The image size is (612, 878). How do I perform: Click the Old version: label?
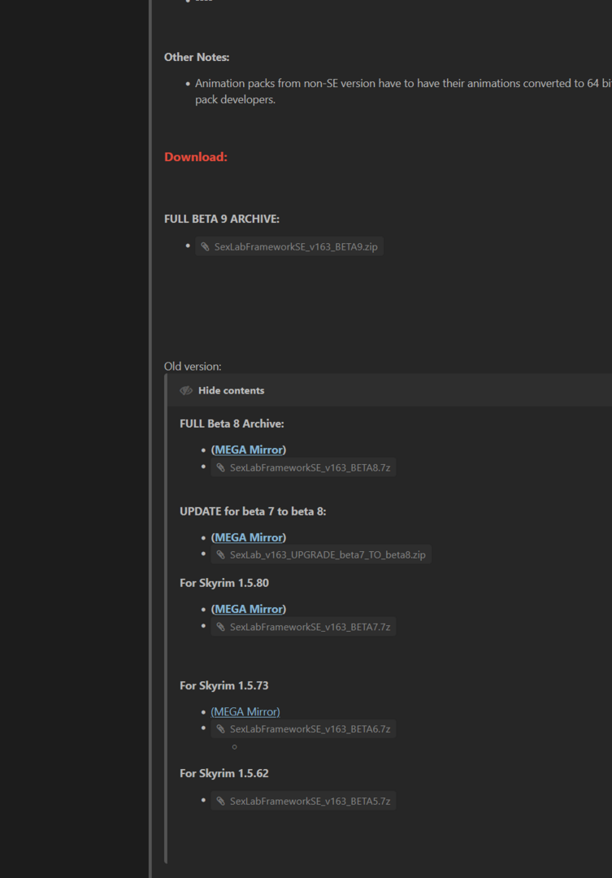(x=193, y=366)
